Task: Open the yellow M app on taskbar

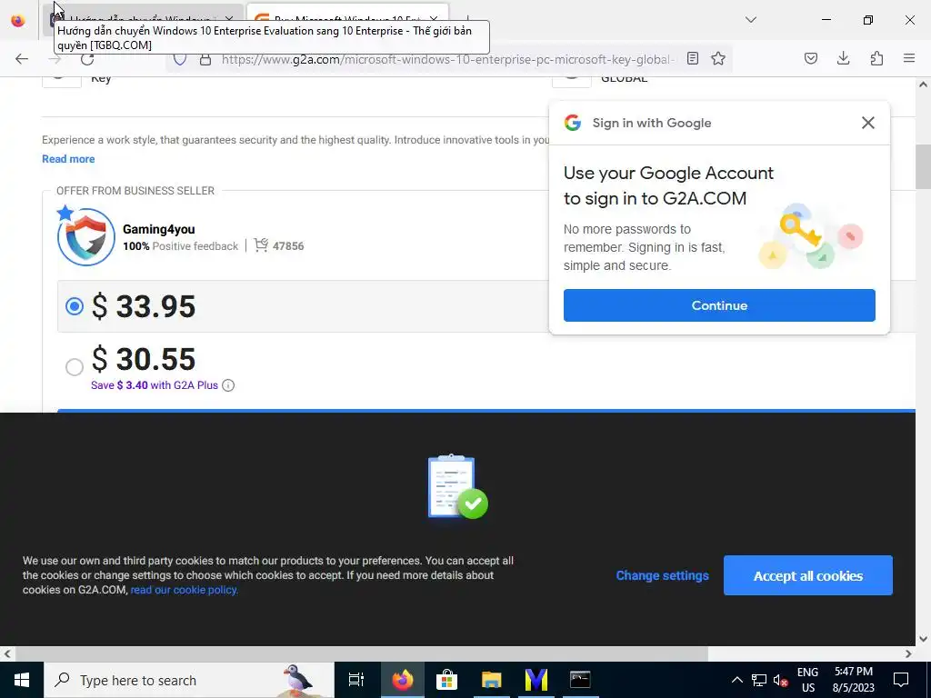Action: click(x=536, y=680)
